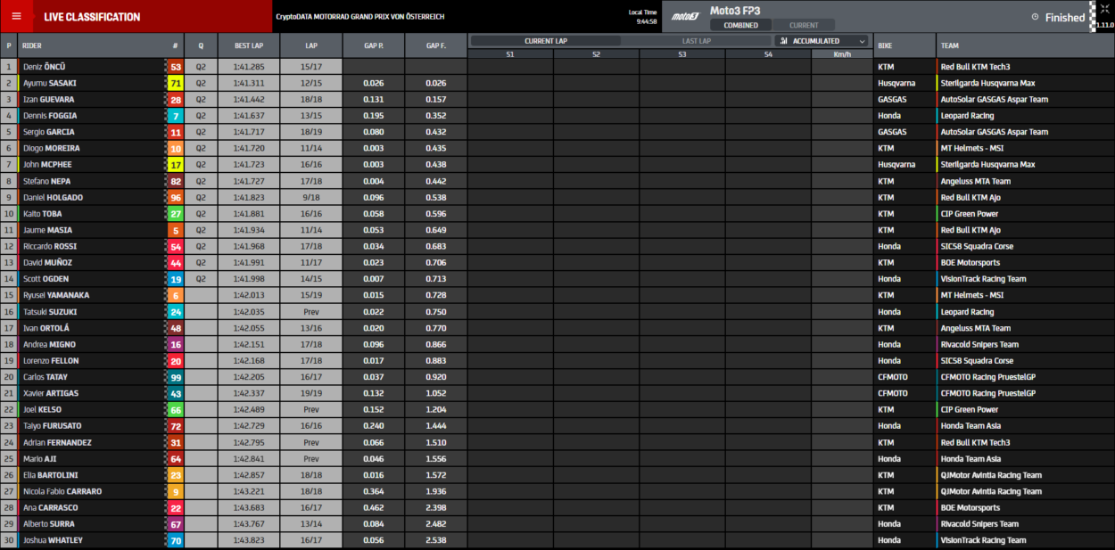The image size is (1115, 550).
Task: Open the hamburger menu next to Live Classification
Action: point(16,17)
